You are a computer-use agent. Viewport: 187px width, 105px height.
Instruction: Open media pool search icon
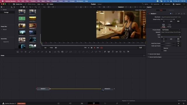click(30, 7)
